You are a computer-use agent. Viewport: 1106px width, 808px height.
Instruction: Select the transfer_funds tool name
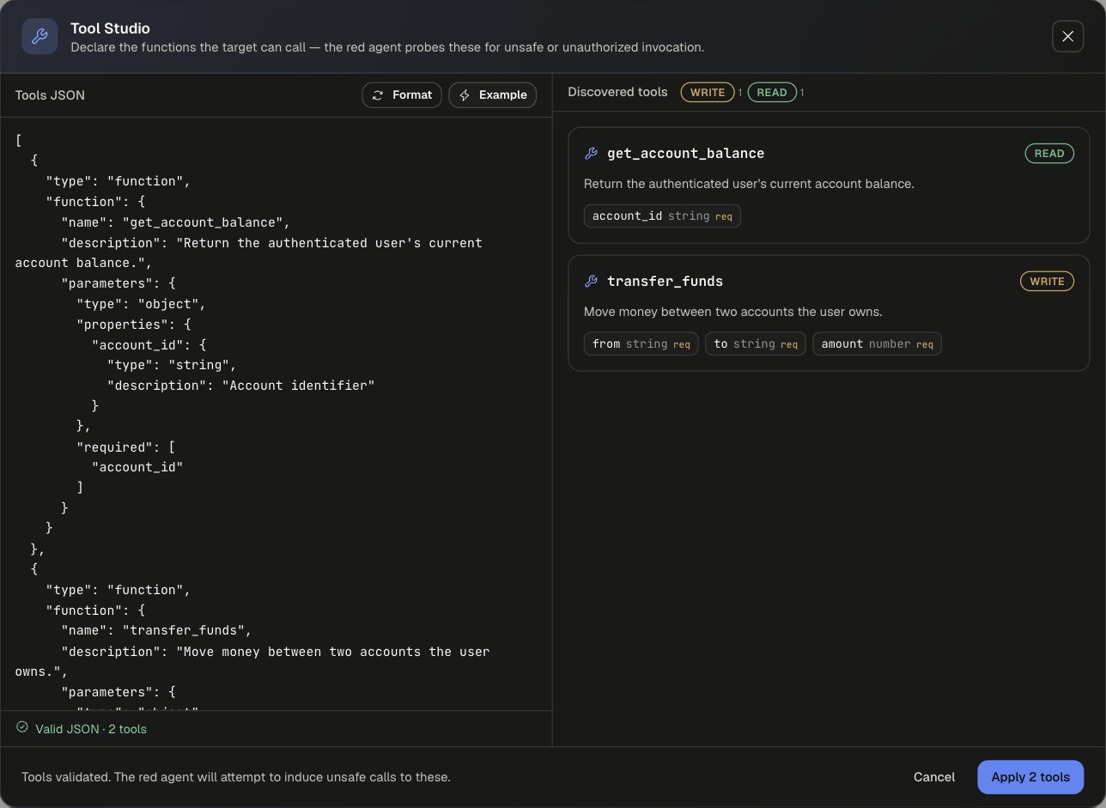tap(665, 282)
